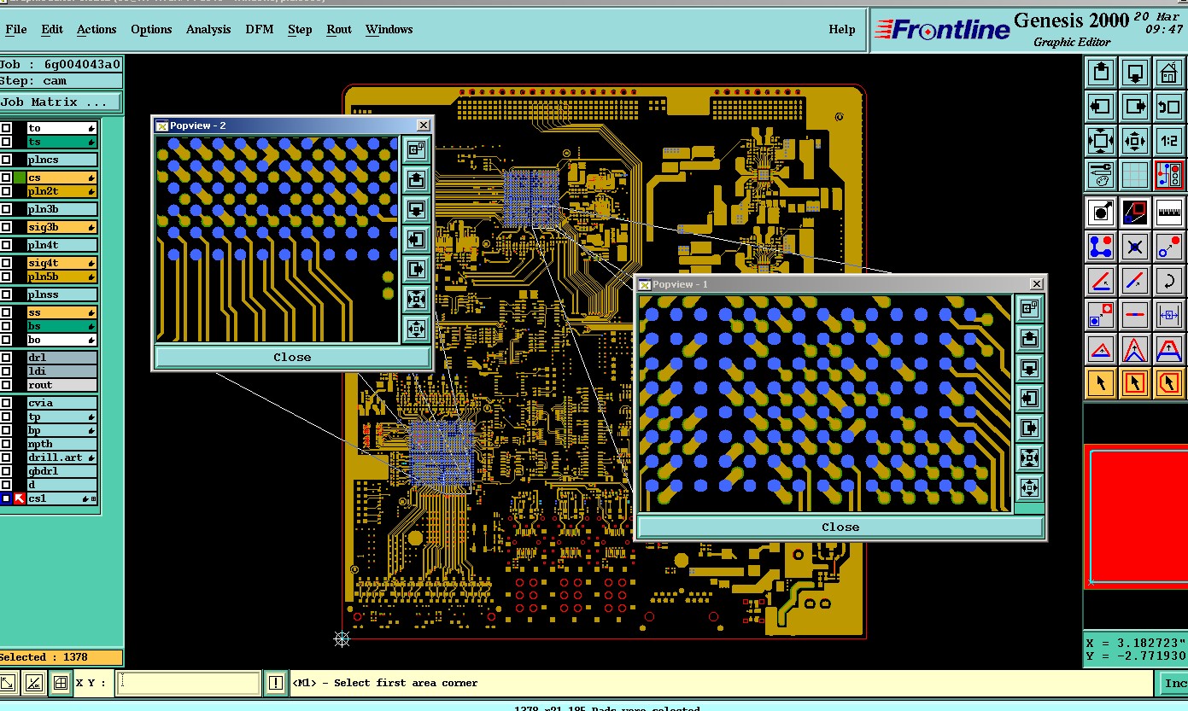Open the Windows menu
Viewport: 1188px width, 711px height.
(389, 29)
